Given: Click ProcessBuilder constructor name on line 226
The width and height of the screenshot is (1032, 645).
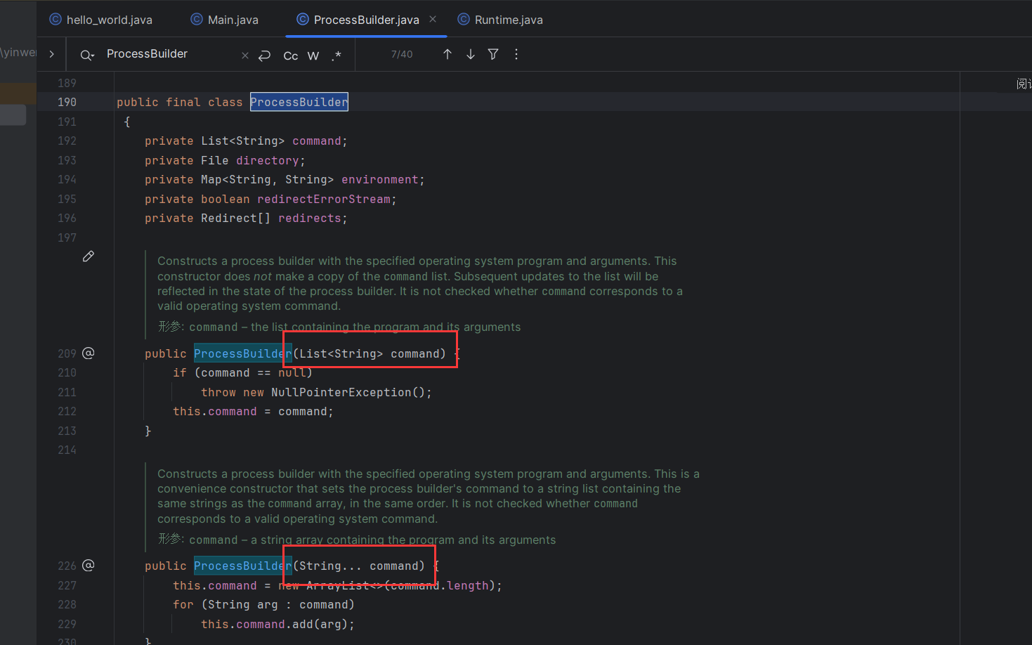Looking at the screenshot, I should (x=243, y=566).
